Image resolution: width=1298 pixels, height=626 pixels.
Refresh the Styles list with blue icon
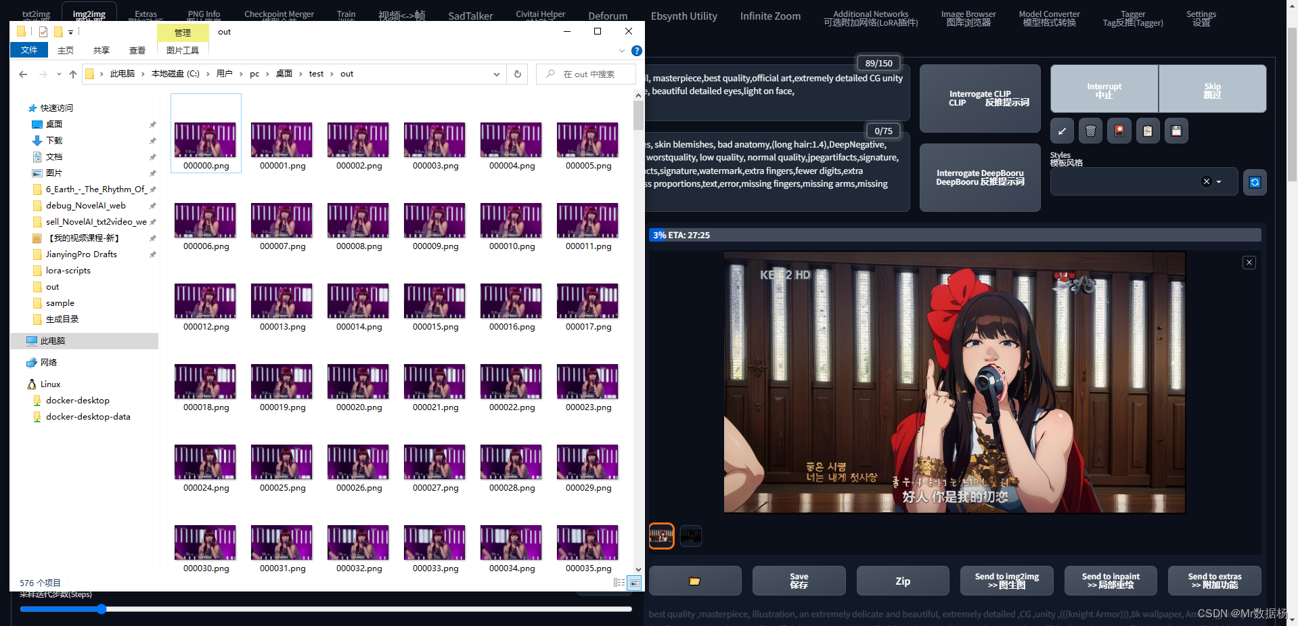pyautogui.click(x=1255, y=182)
